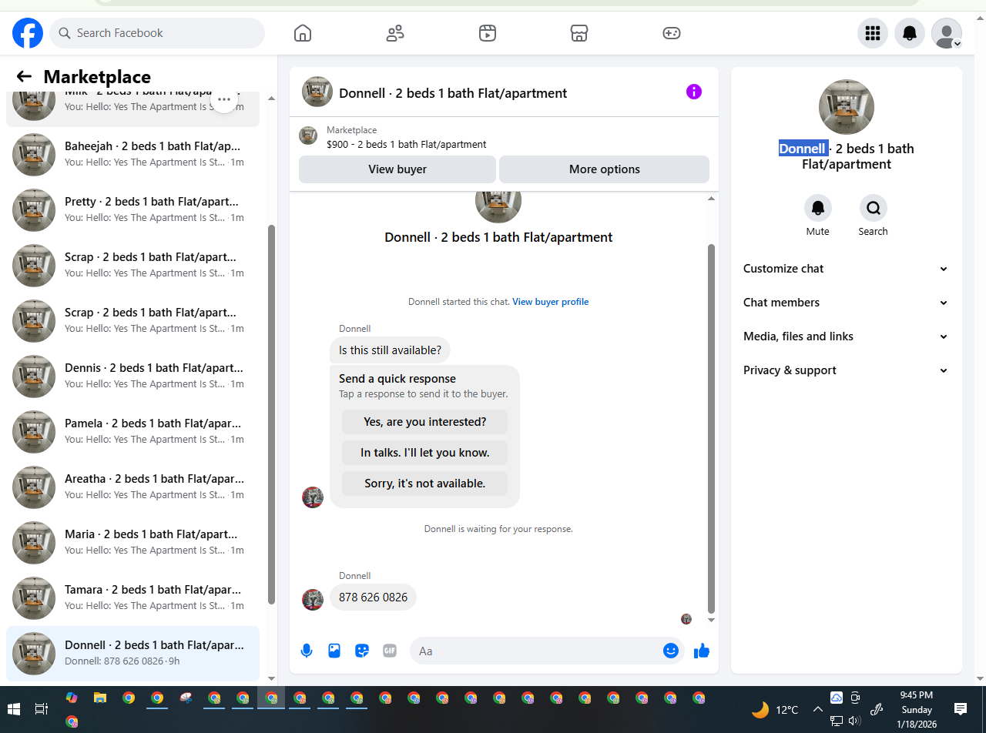Click the 'Is this still available?' message
Viewport: 986px width, 733px height.
coord(390,350)
